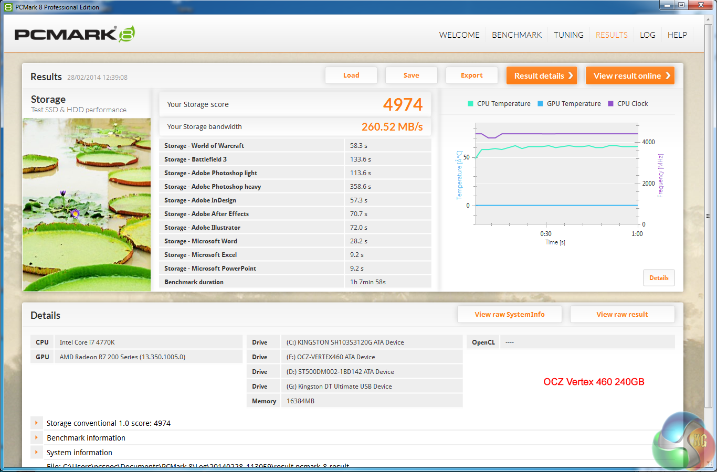The width and height of the screenshot is (717, 472).
Task: Select the Storage - Adobe InDesign row
Action: pos(295,200)
